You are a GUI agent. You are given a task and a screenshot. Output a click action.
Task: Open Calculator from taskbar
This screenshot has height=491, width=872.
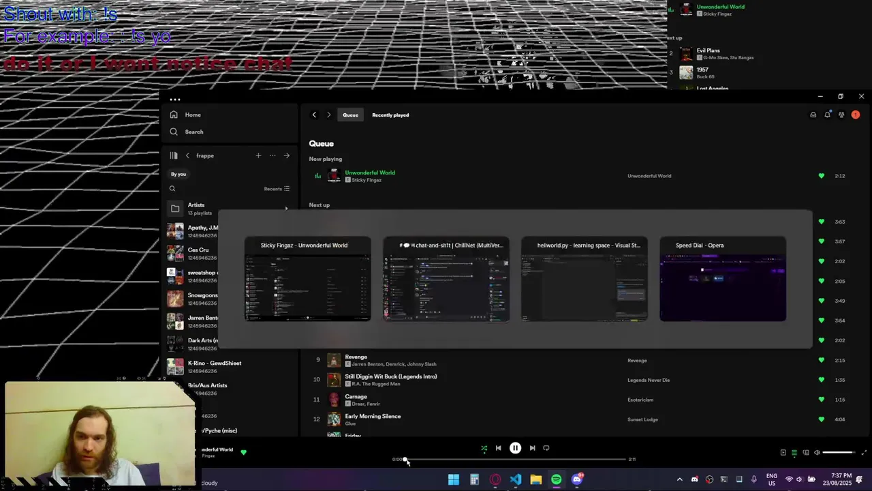click(474, 479)
